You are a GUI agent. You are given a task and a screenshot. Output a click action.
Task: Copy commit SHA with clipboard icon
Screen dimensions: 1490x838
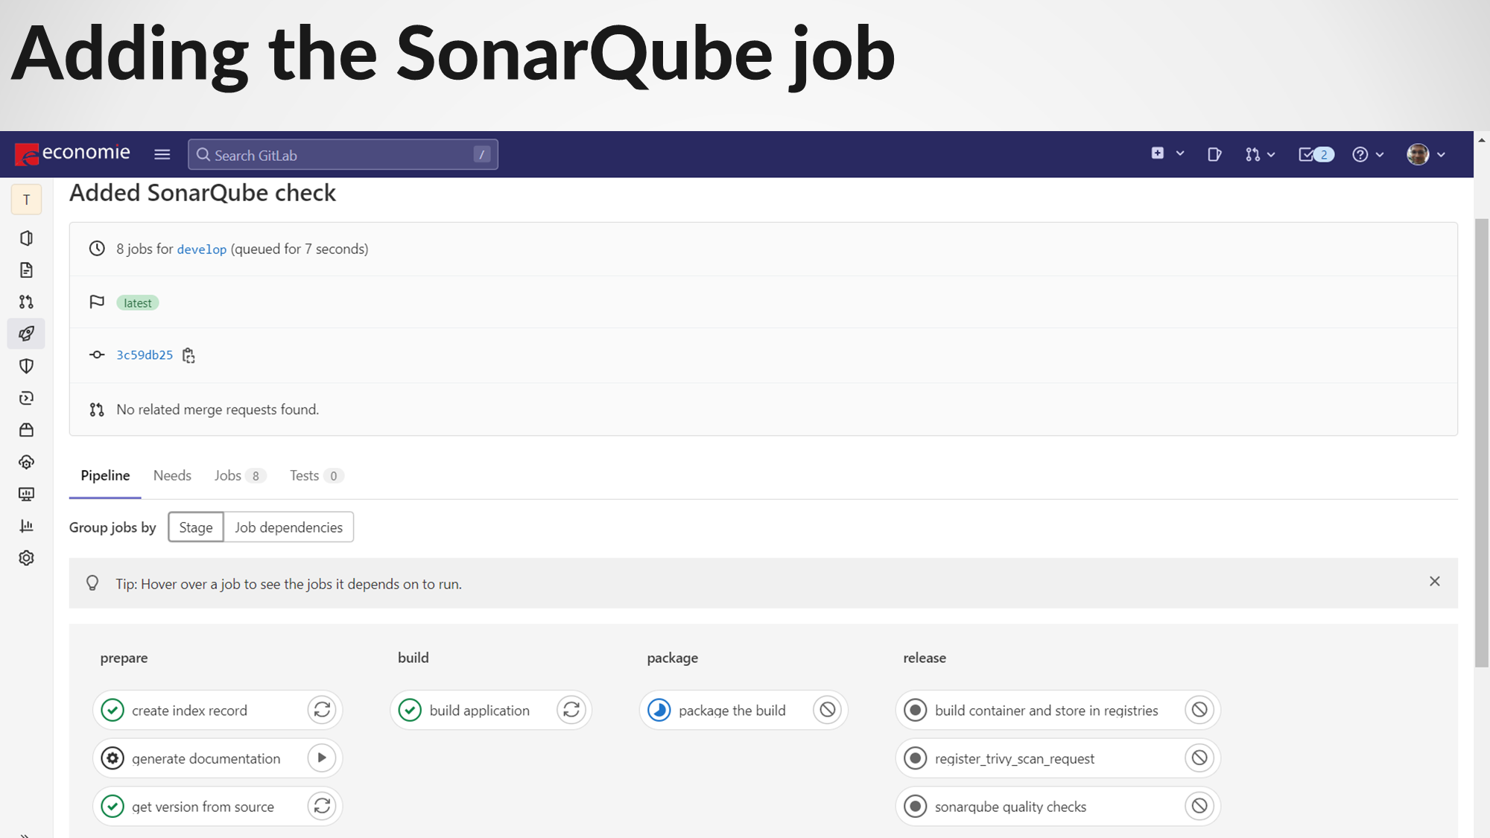(x=188, y=355)
